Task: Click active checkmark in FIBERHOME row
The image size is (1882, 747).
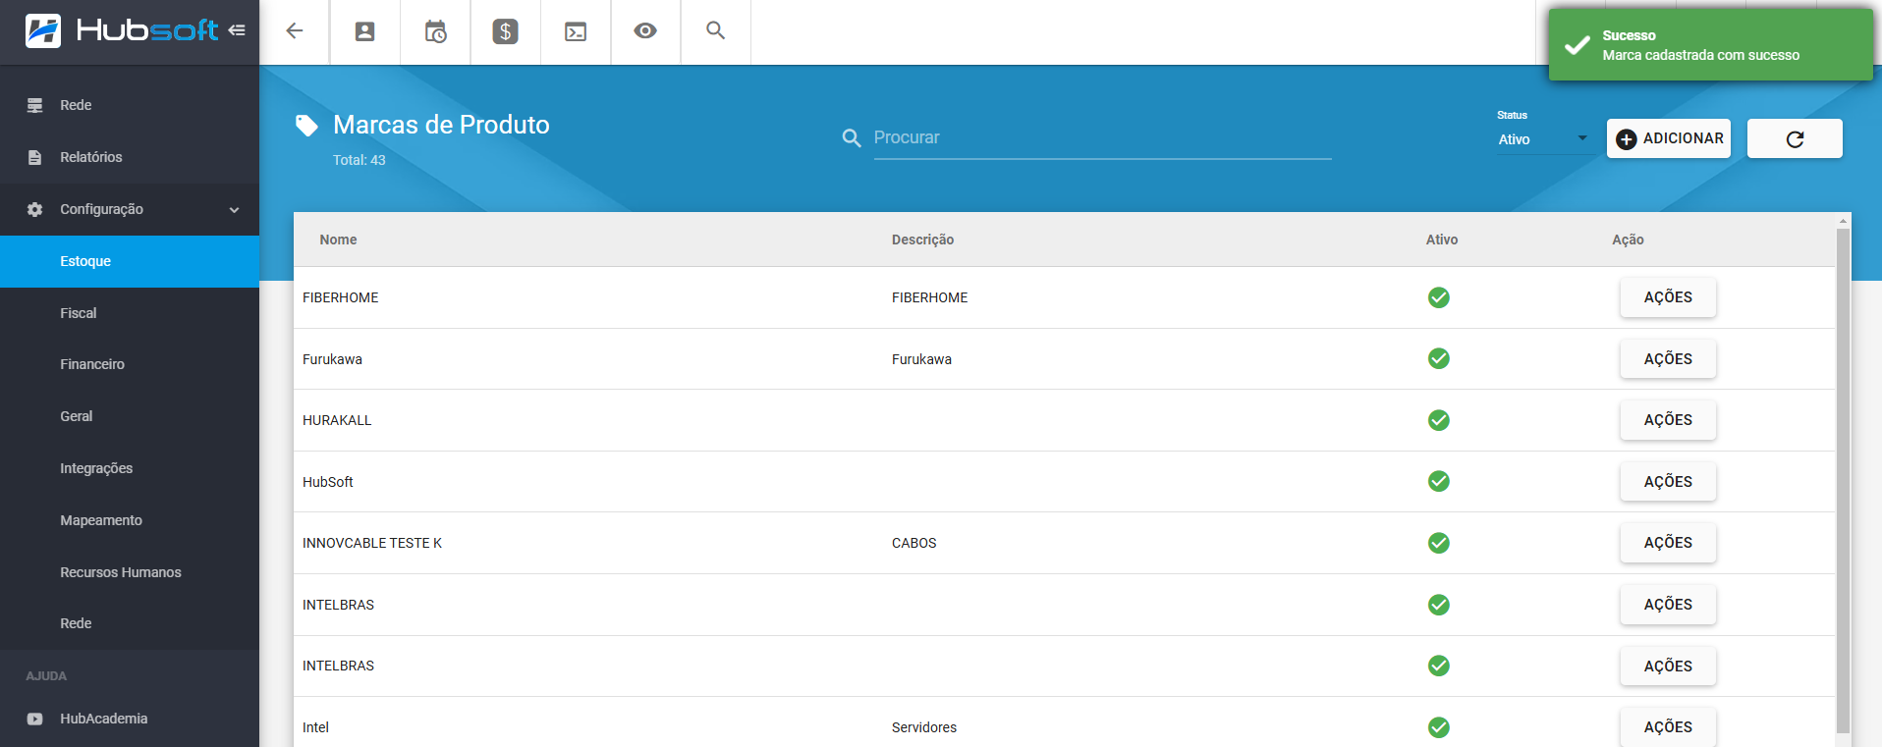Action: [x=1439, y=297]
